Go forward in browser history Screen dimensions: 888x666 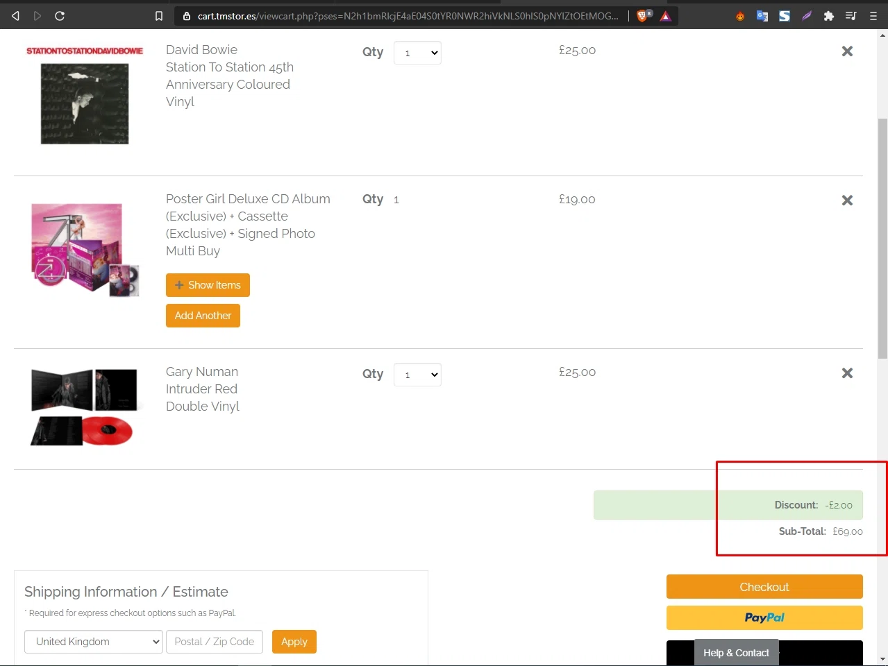coord(37,15)
